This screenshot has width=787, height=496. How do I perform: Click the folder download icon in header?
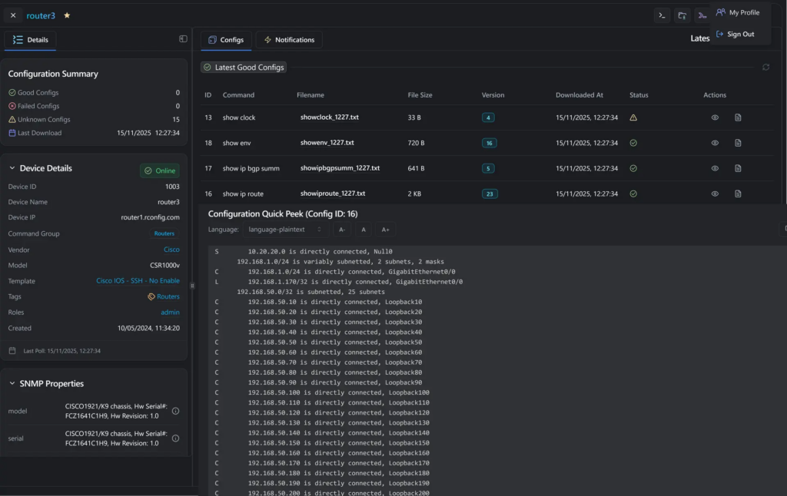(x=682, y=15)
